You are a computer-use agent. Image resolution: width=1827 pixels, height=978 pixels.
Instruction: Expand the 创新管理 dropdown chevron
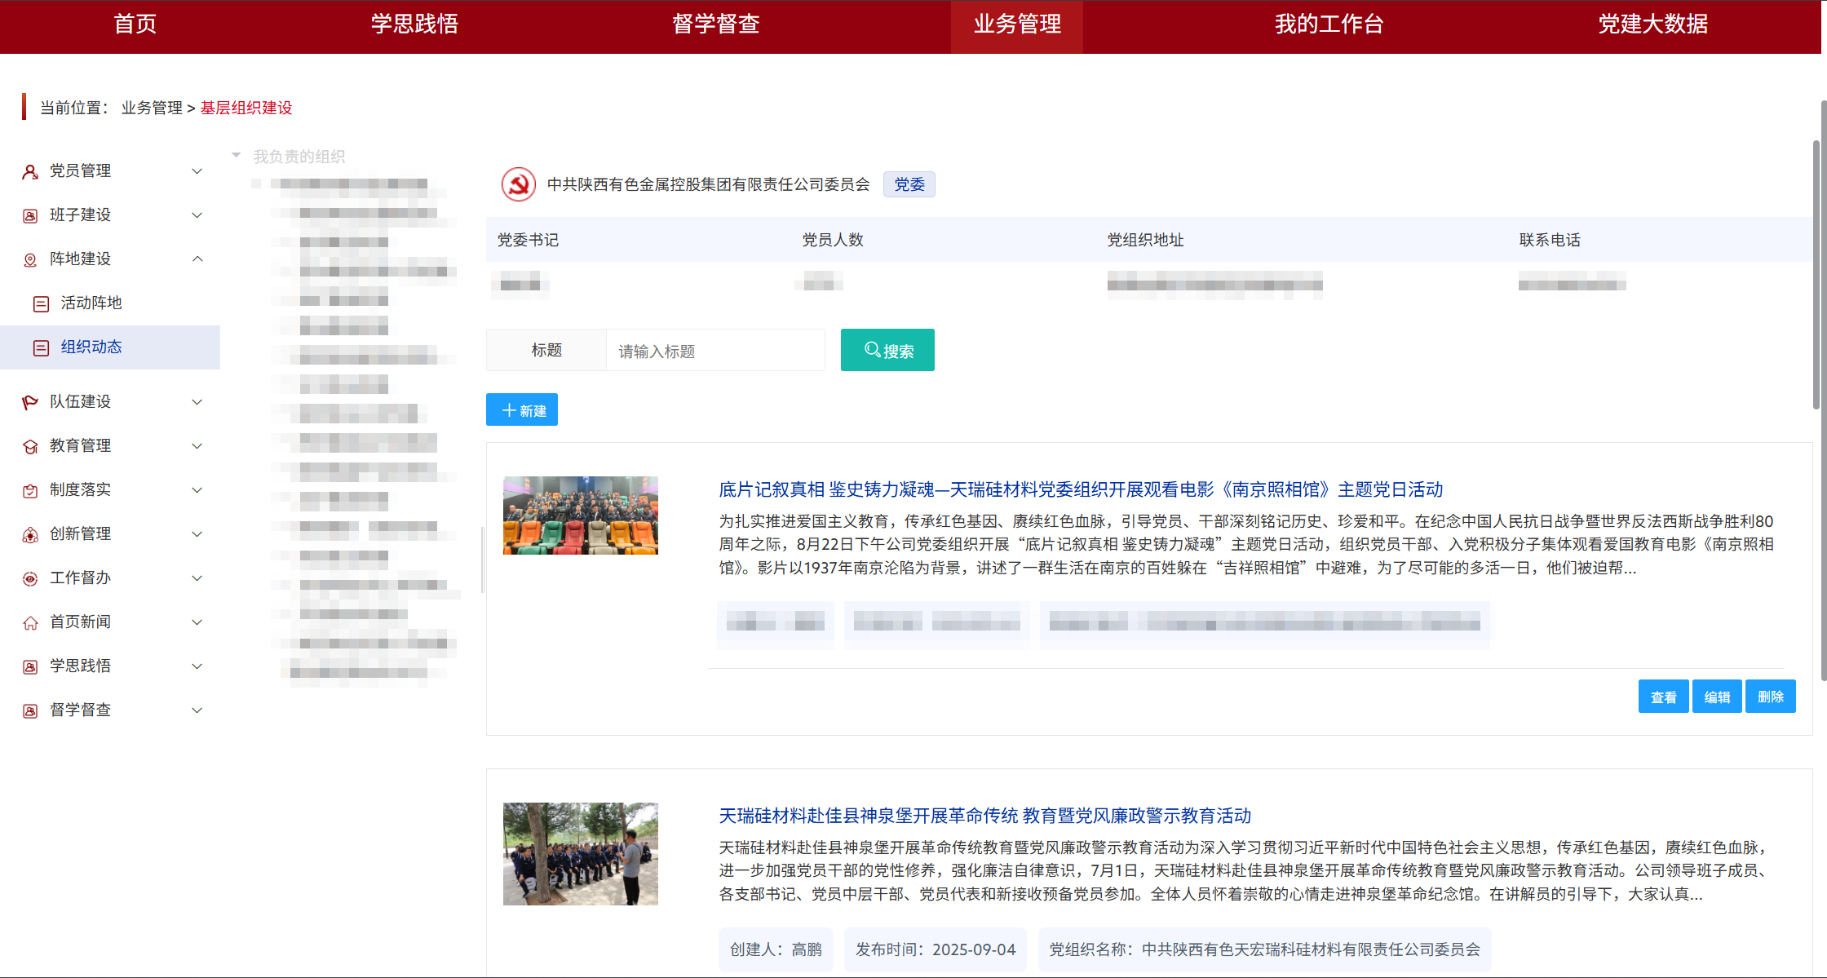pos(197,534)
